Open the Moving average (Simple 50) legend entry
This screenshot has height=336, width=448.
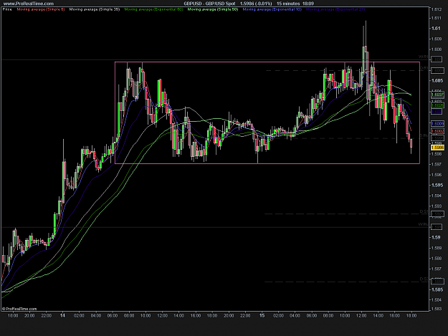(x=213, y=9)
